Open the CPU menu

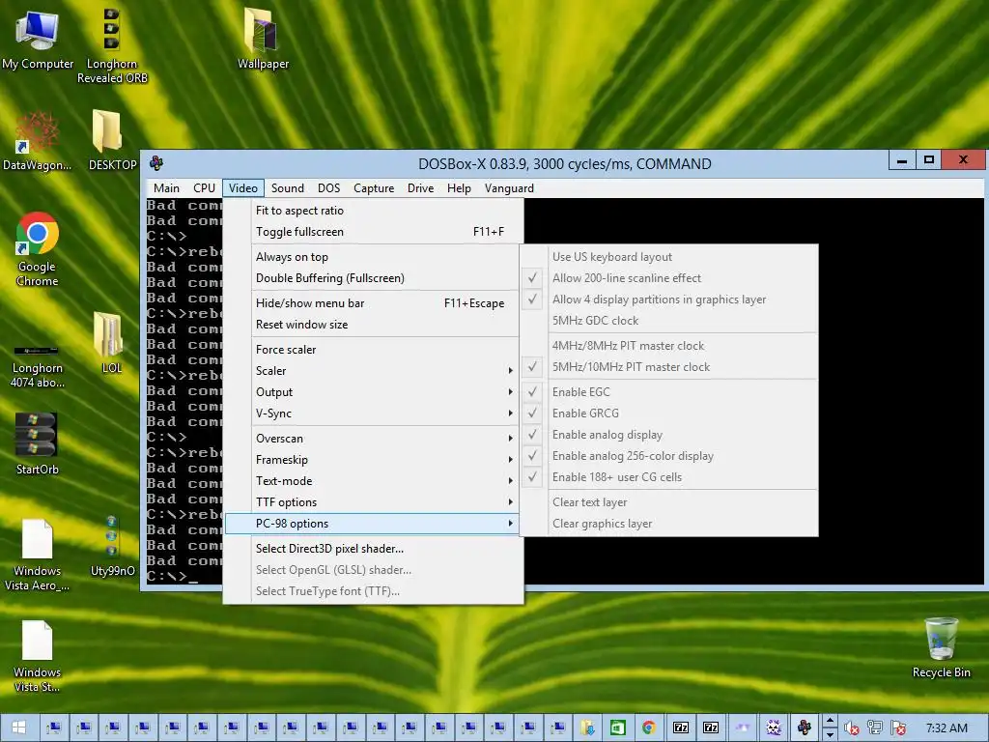[205, 188]
